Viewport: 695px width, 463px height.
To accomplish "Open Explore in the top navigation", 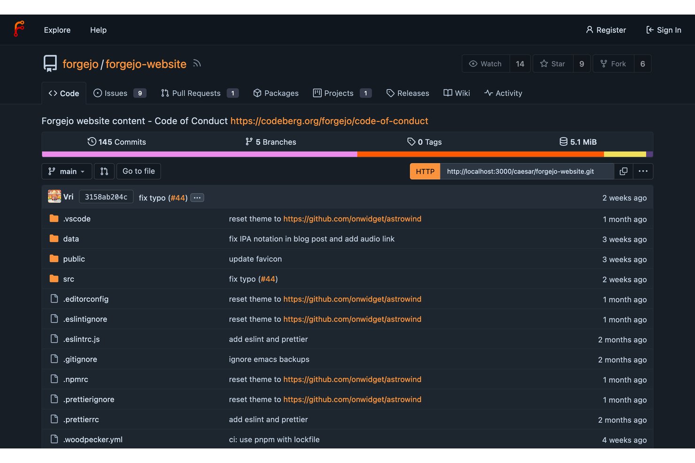I will coord(57,30).
